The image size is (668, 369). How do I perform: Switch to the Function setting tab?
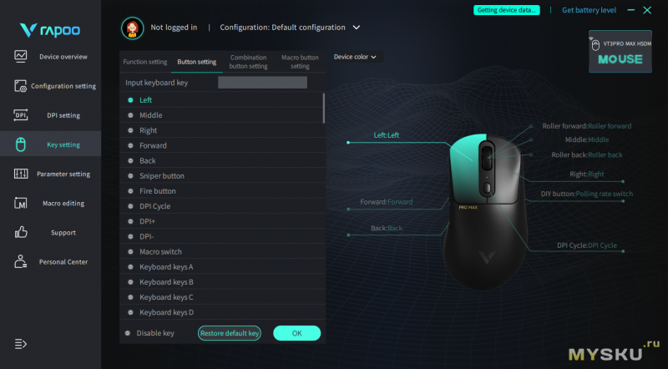tap(144, 62)
